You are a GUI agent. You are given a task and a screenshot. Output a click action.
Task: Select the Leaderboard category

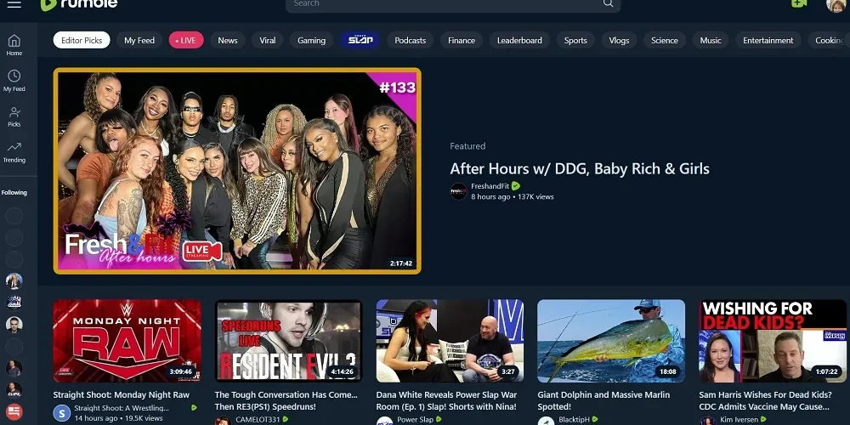[x=519, y=40]
